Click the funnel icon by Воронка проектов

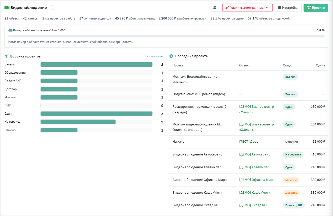click(6, 56)
